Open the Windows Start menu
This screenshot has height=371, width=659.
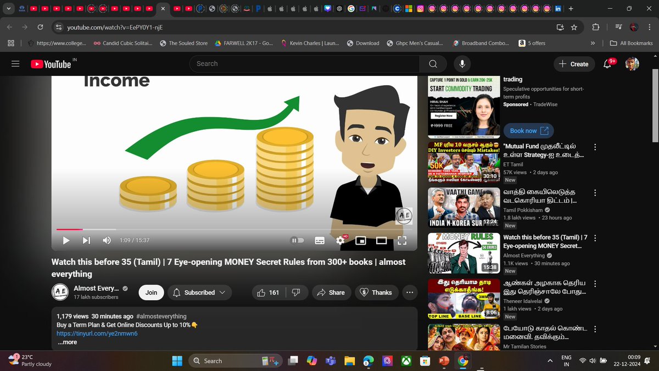coord(177,361)
